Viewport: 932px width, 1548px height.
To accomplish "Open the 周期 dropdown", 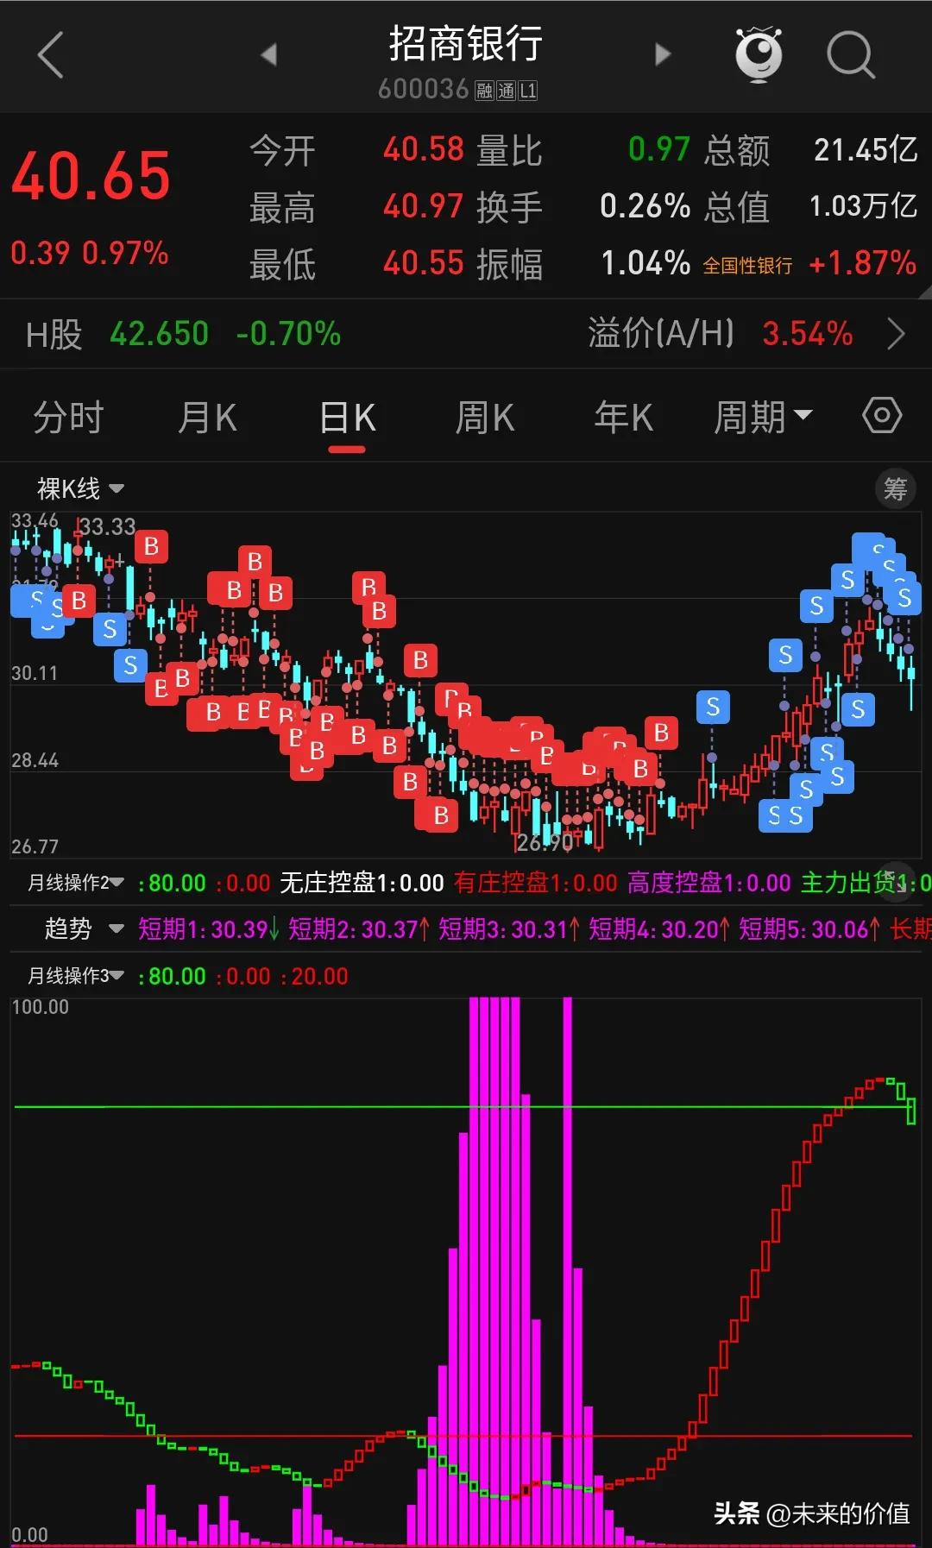I will click(x=763, y=418).
